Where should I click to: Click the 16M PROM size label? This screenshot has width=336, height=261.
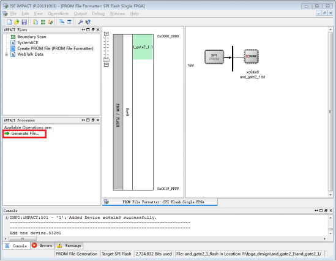click(190, 65)
